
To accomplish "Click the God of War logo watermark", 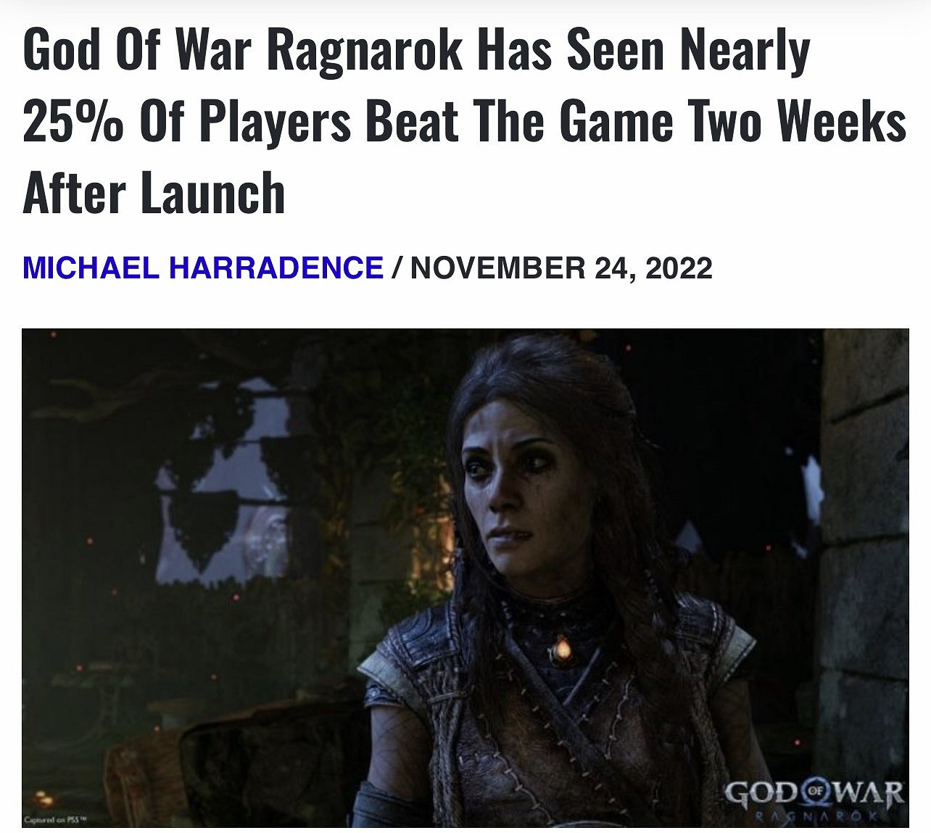I will [814, 801].
